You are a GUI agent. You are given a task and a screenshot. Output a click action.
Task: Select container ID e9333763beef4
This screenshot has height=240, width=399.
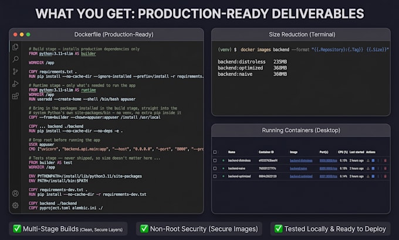[x=268, y=160]
